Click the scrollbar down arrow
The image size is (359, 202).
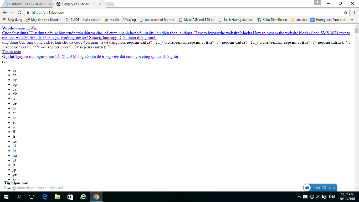(x=357, y=189)
